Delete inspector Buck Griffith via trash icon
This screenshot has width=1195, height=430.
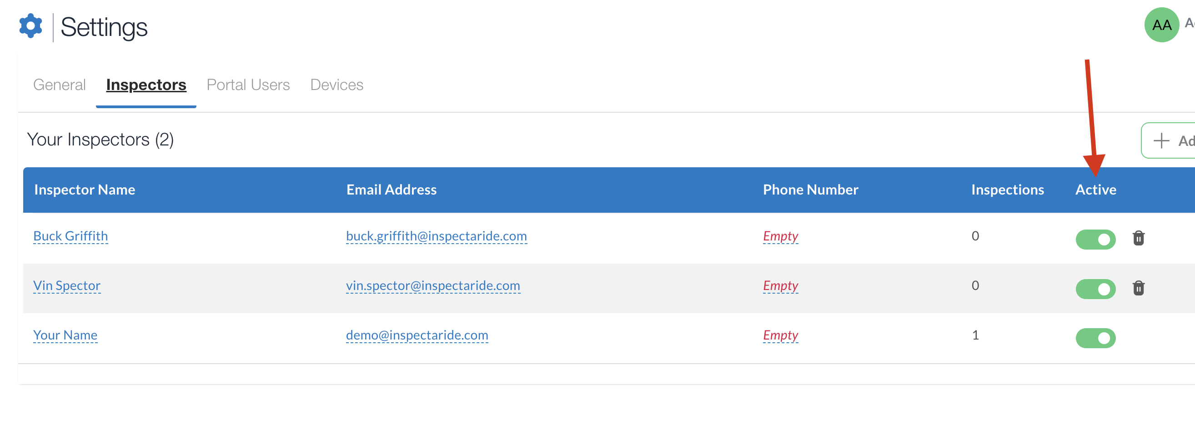[1139, 238]
